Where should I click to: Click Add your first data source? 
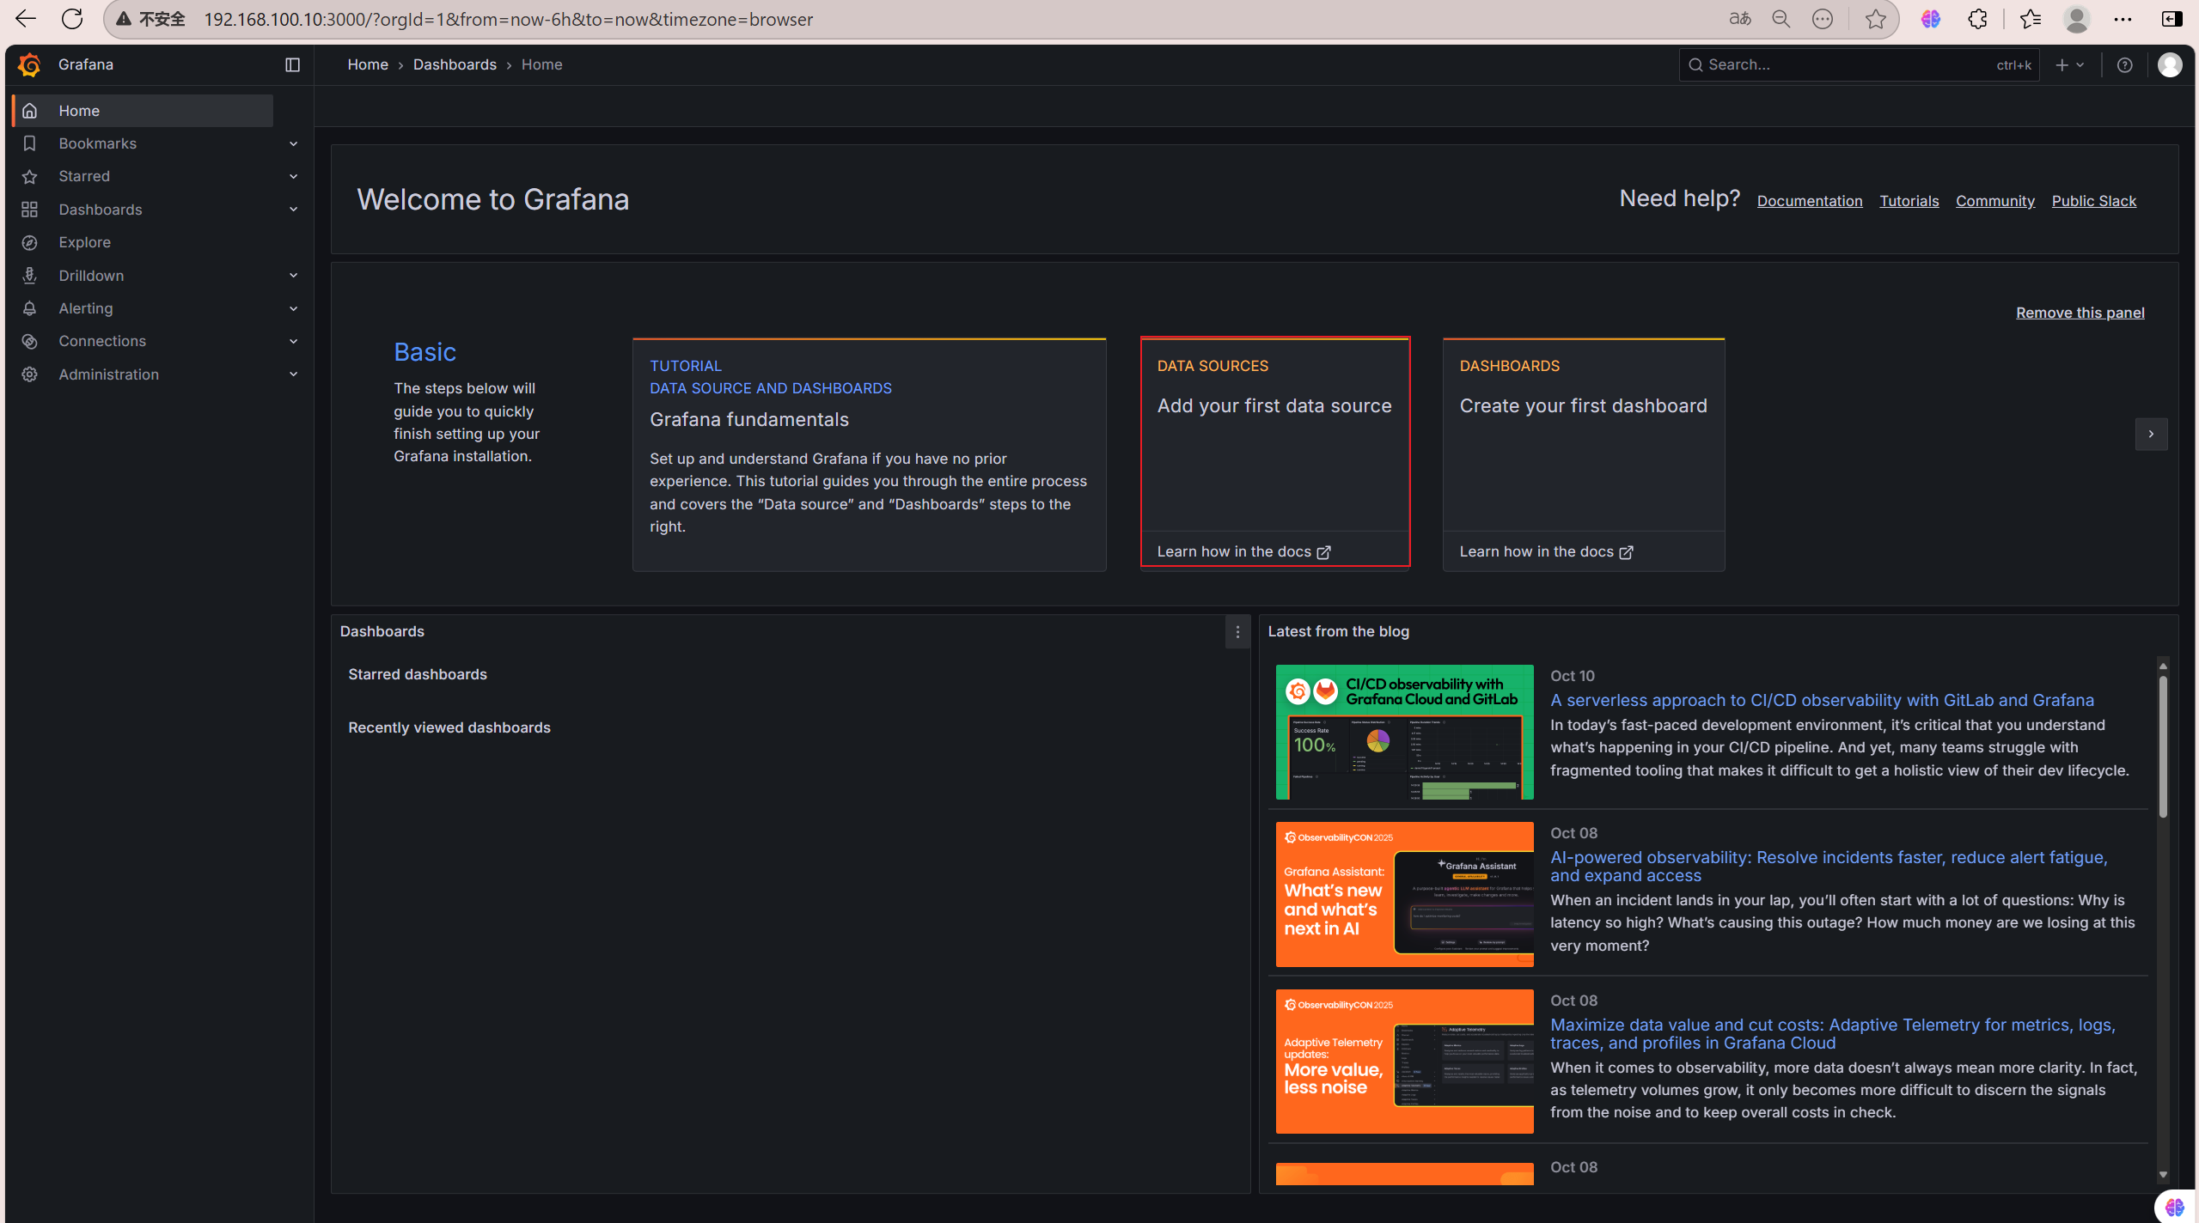pyautogui.click(x=1274, y=406)
